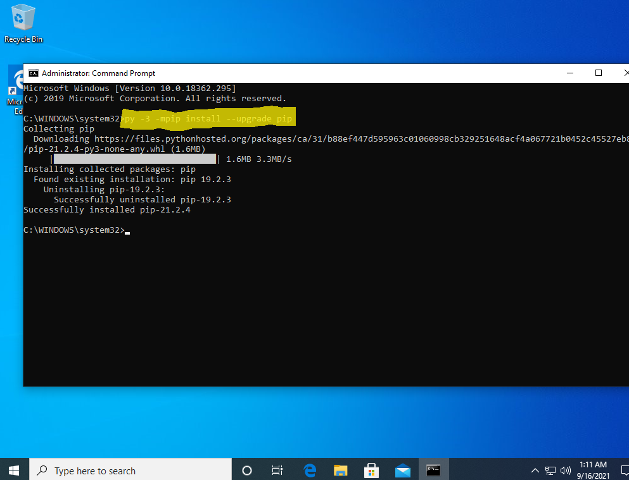Click the Microsoft Windows version line
This screenshot has width=629, height=480.
(130, 88)
